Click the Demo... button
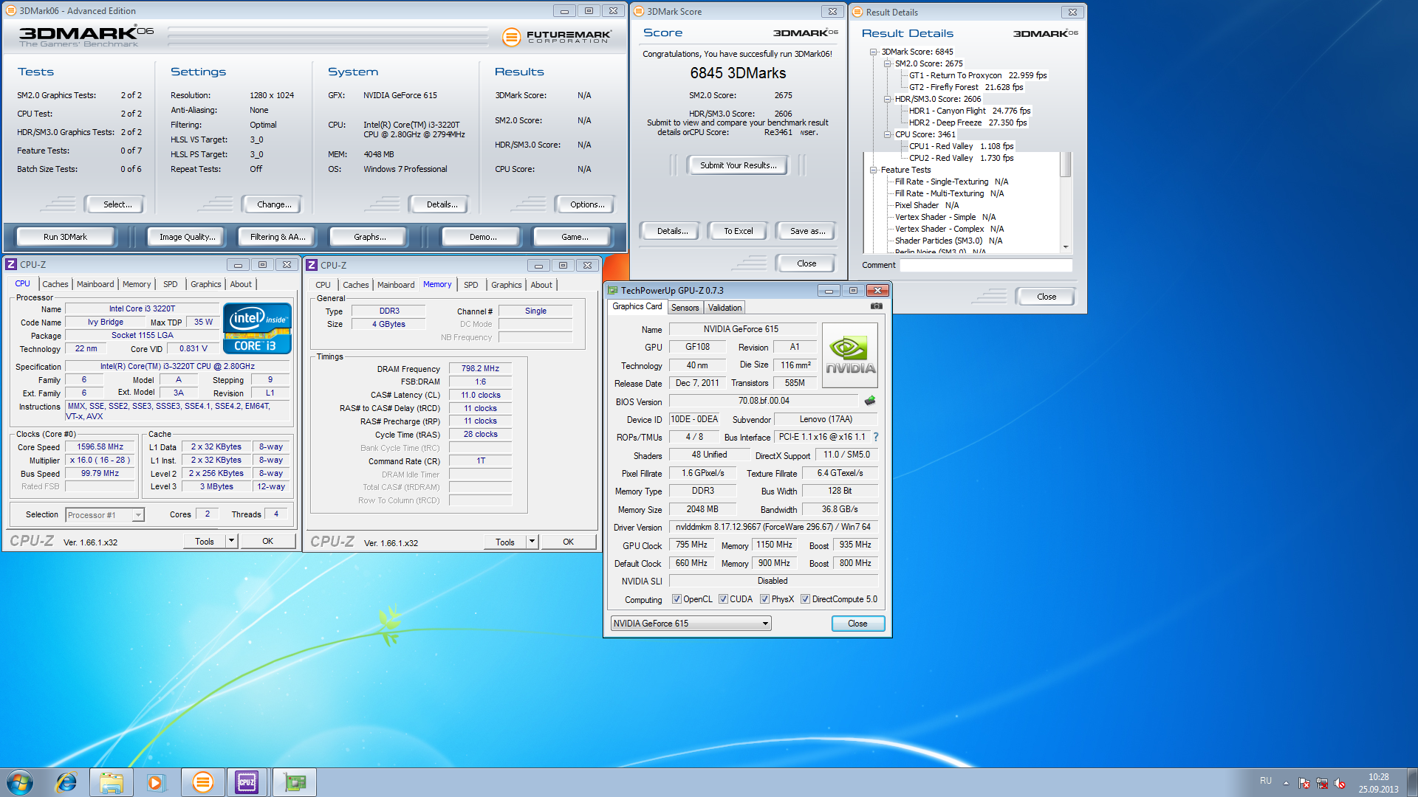 click(x=482, y=237)
